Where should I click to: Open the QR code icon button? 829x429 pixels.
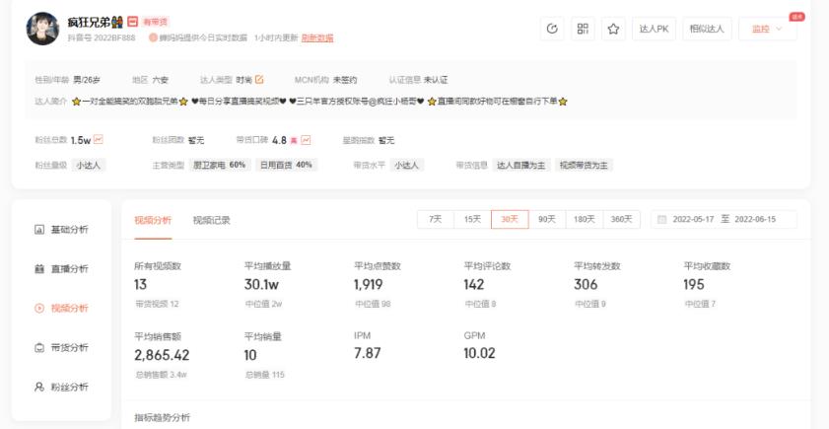point(583,29)
